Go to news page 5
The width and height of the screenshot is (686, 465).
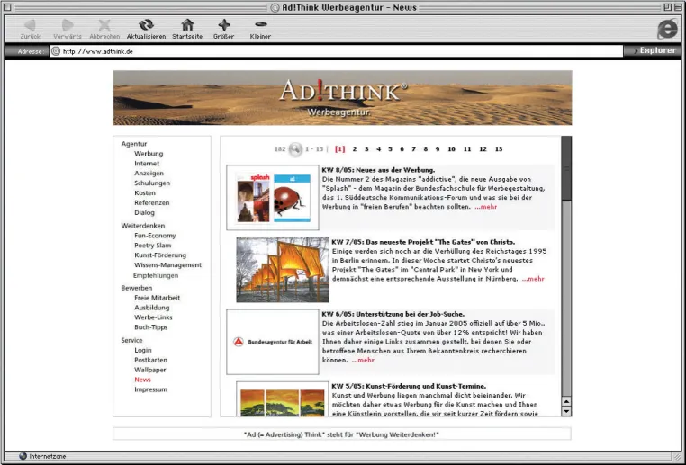click(390, 149)
